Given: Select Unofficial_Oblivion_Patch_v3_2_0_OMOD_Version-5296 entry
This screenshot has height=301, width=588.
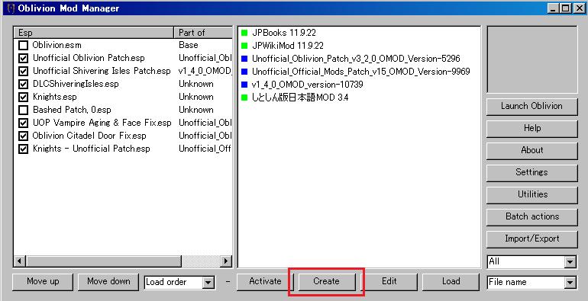Looking at the screenshot, I should tap(356, 59).
